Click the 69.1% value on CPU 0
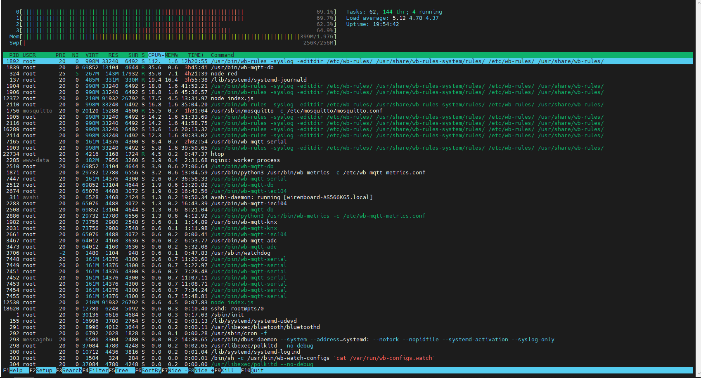 325,12
